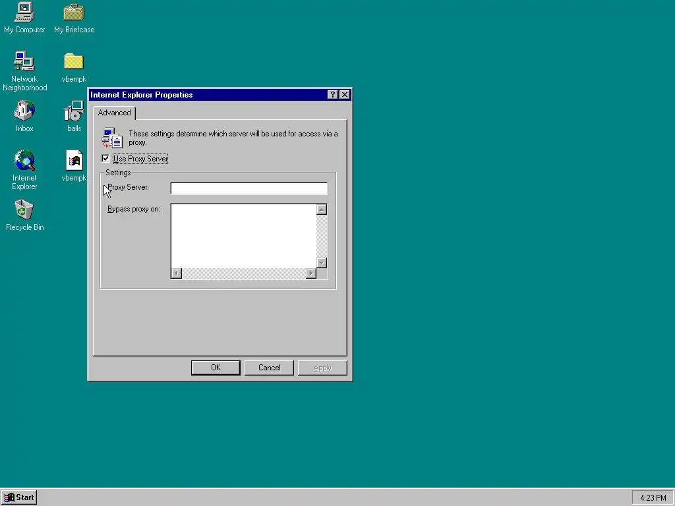Viewport: 675px width, 506px height.
Task: Dismiss dialog with the Cancel button
Action: pyautogui.click(x=269, y=368)
